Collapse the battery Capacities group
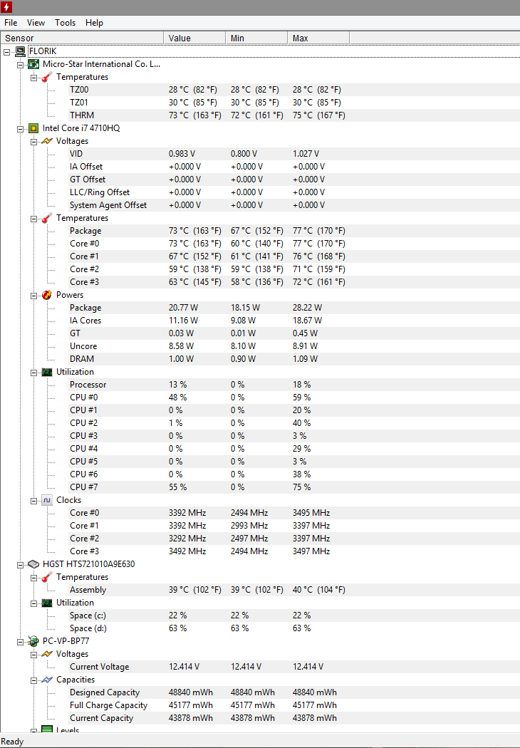Screen dimensions: 520x748 33,680
